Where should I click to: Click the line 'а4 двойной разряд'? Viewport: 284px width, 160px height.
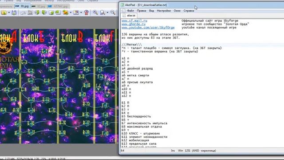tap(137, 68)
